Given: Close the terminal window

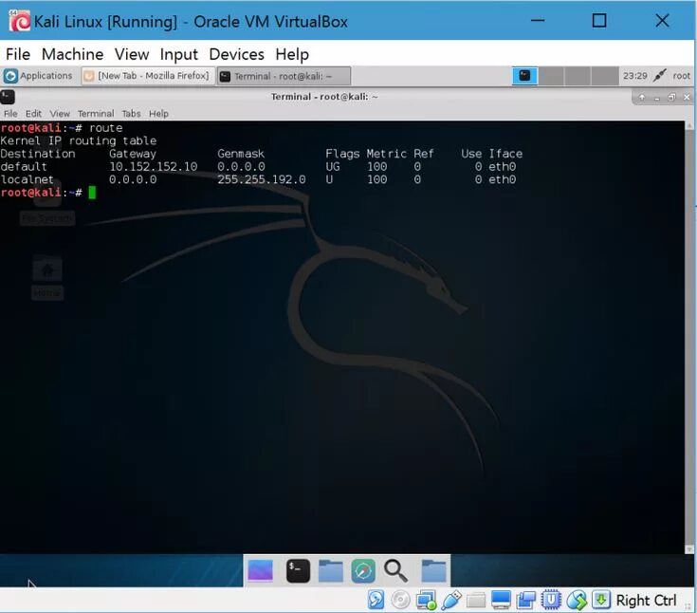Looking at the screenshot, I should coord(687,97).
